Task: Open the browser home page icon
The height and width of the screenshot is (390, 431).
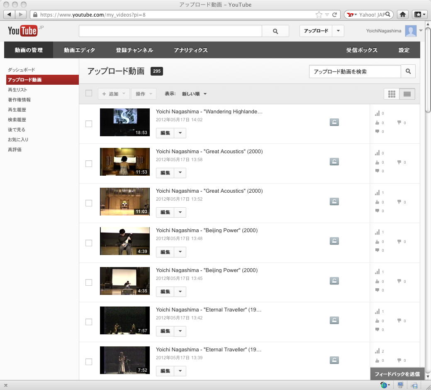Action: [403, 15]
